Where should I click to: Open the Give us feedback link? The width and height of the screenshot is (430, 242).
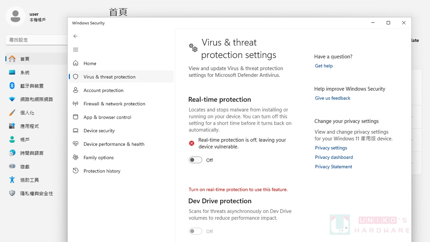click(333, 98)
